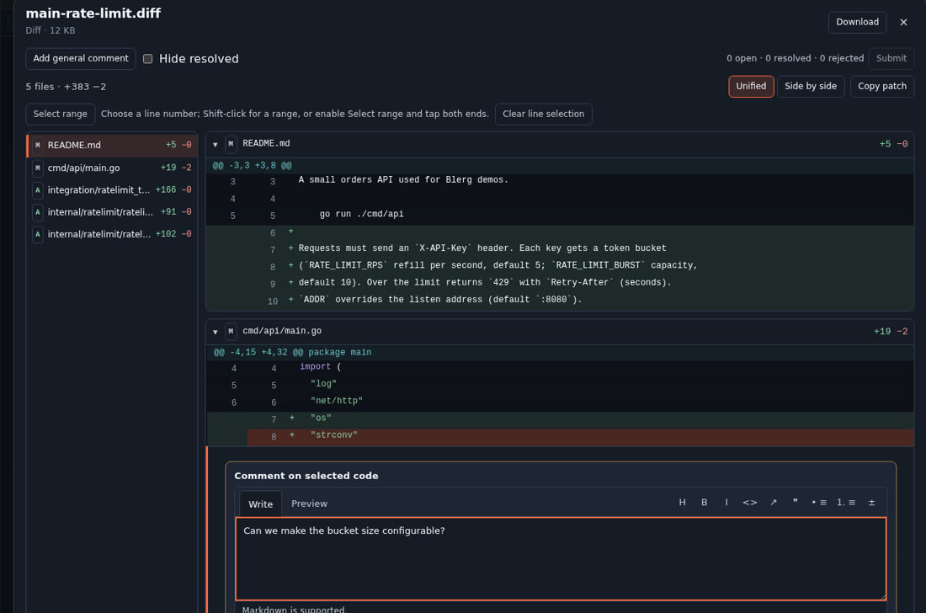Select line 5 with go run ./cmd/api

pyautogui.click(x=560, y=215)
